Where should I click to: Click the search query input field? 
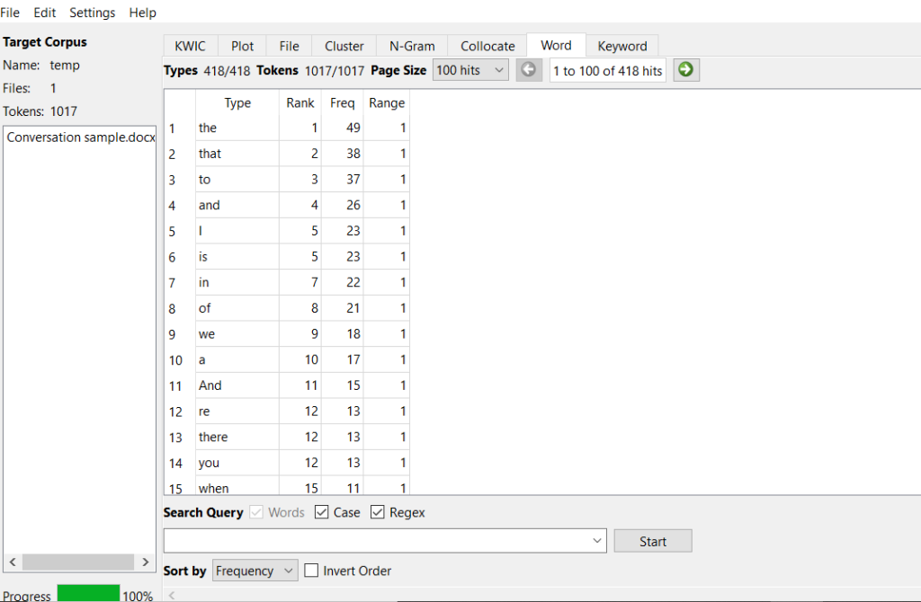pos(378,541)
